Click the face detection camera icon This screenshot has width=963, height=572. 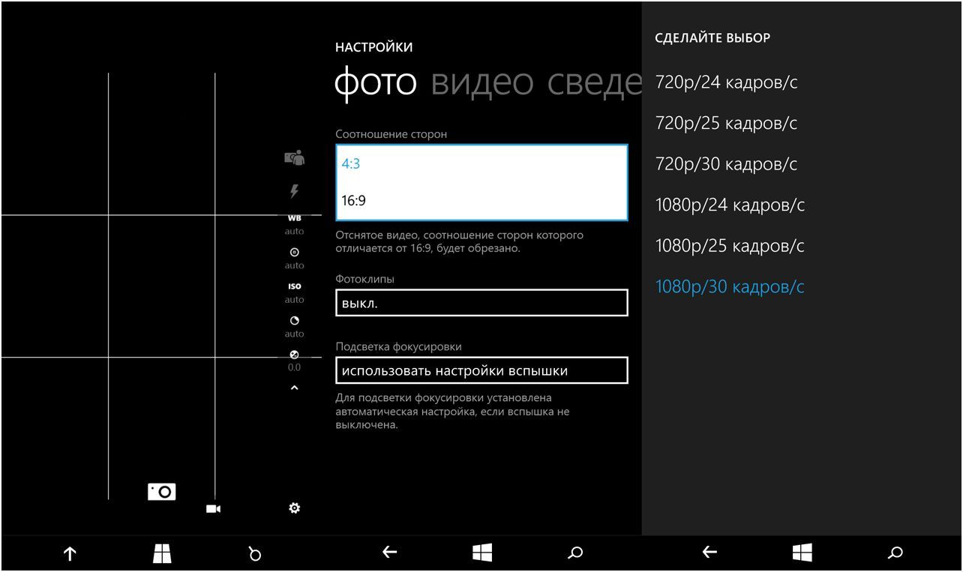(x=294, y=157)
